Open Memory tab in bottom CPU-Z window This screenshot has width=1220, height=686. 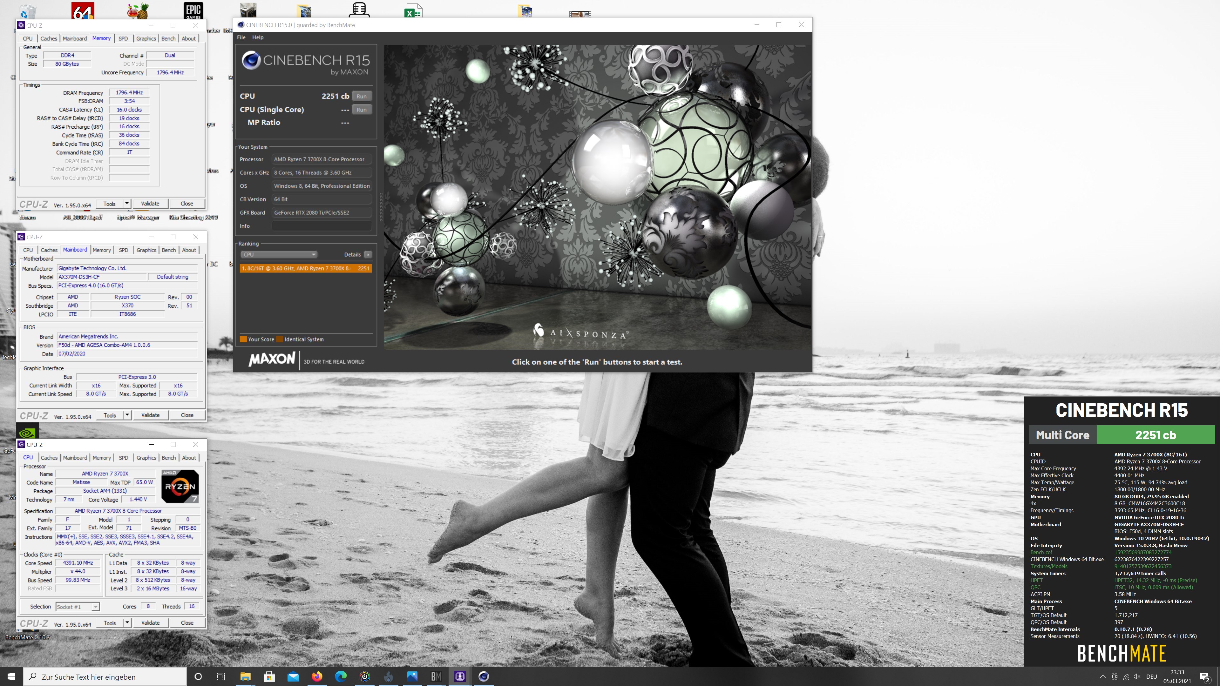click(102, 458)
